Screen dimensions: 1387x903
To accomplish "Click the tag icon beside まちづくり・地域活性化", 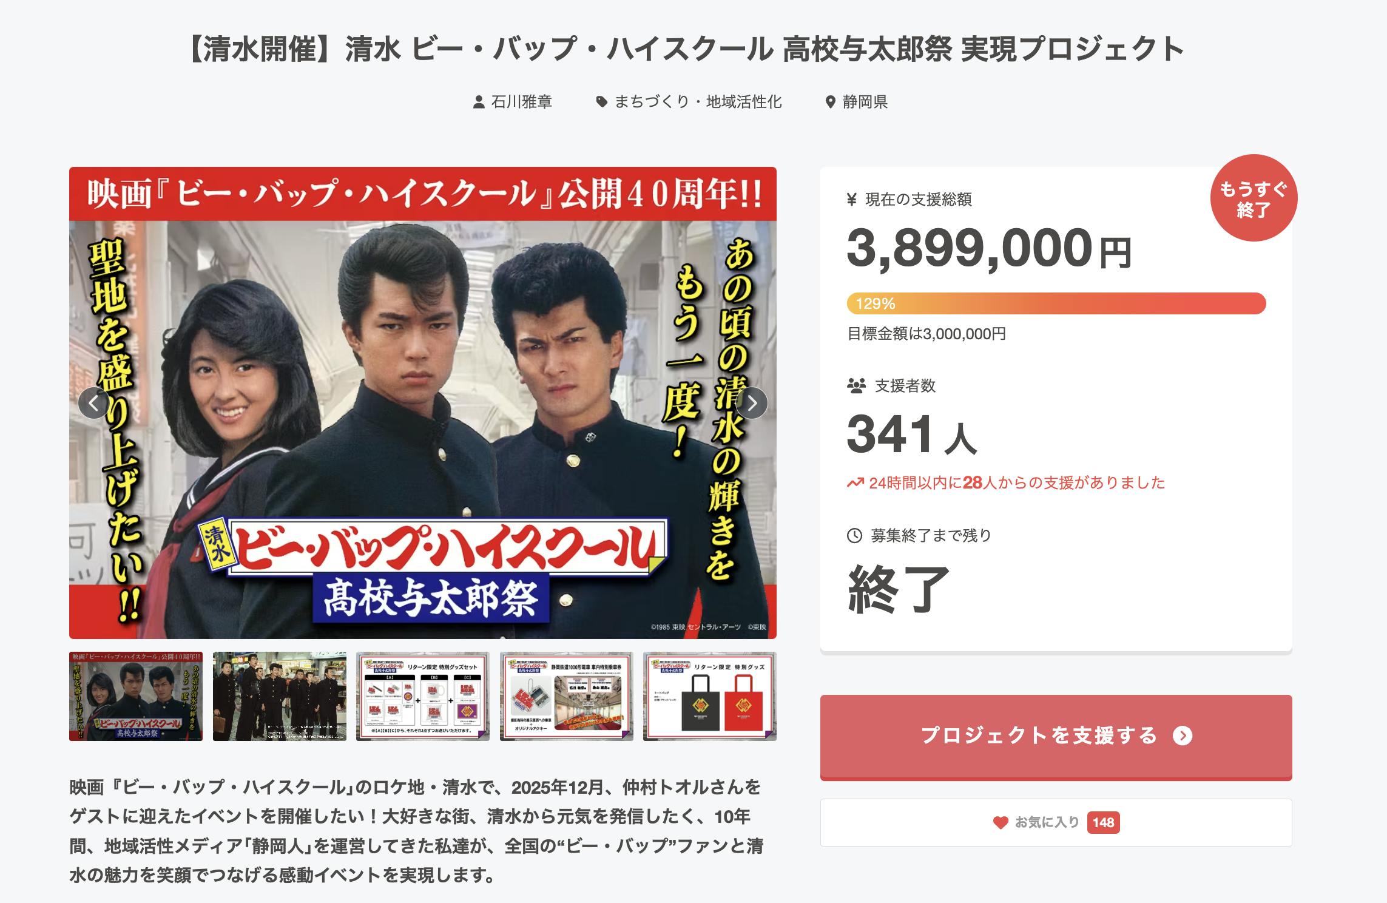I will click(601, 102).
